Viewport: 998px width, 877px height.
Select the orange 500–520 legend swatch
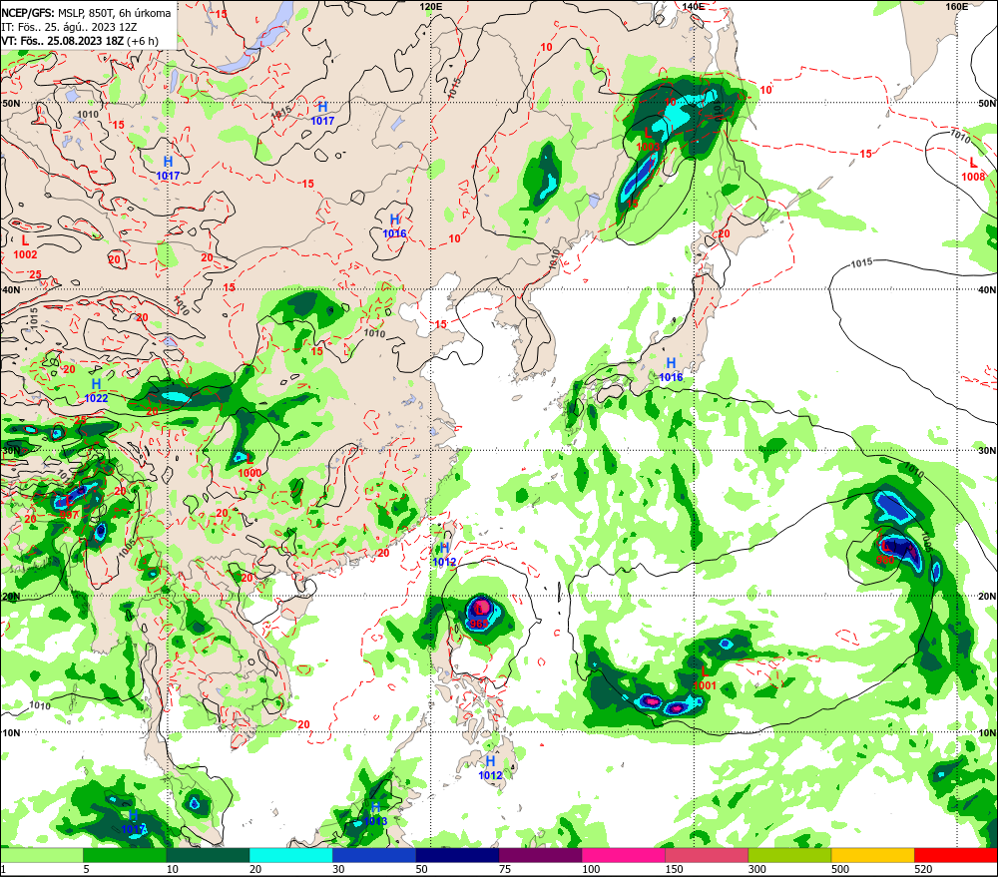point(872,855)
